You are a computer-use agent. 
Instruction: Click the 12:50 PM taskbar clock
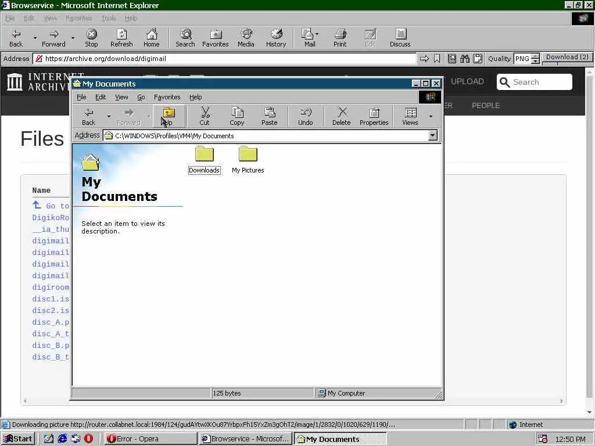pyautogui.click(x=571, y=439)
